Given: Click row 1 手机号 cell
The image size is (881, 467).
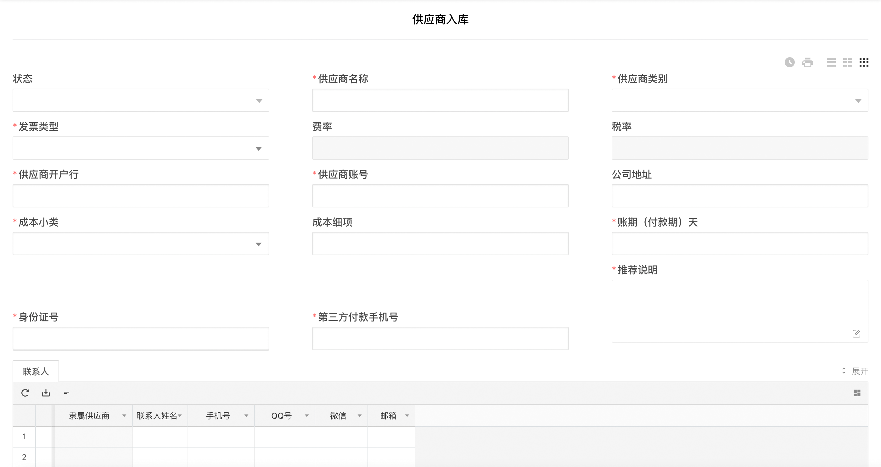Looking at the screenshot, I should click(221, 437).
